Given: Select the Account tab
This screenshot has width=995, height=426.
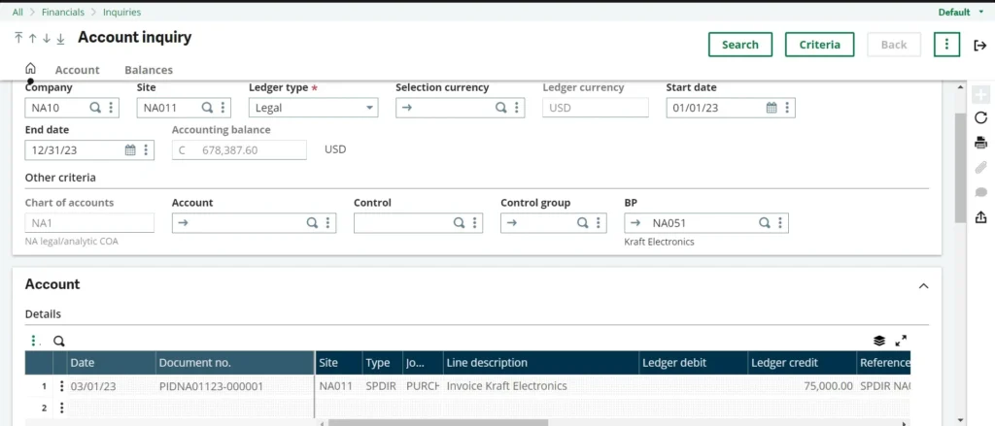Looking at the screenshot, I should tap(78, 70).
